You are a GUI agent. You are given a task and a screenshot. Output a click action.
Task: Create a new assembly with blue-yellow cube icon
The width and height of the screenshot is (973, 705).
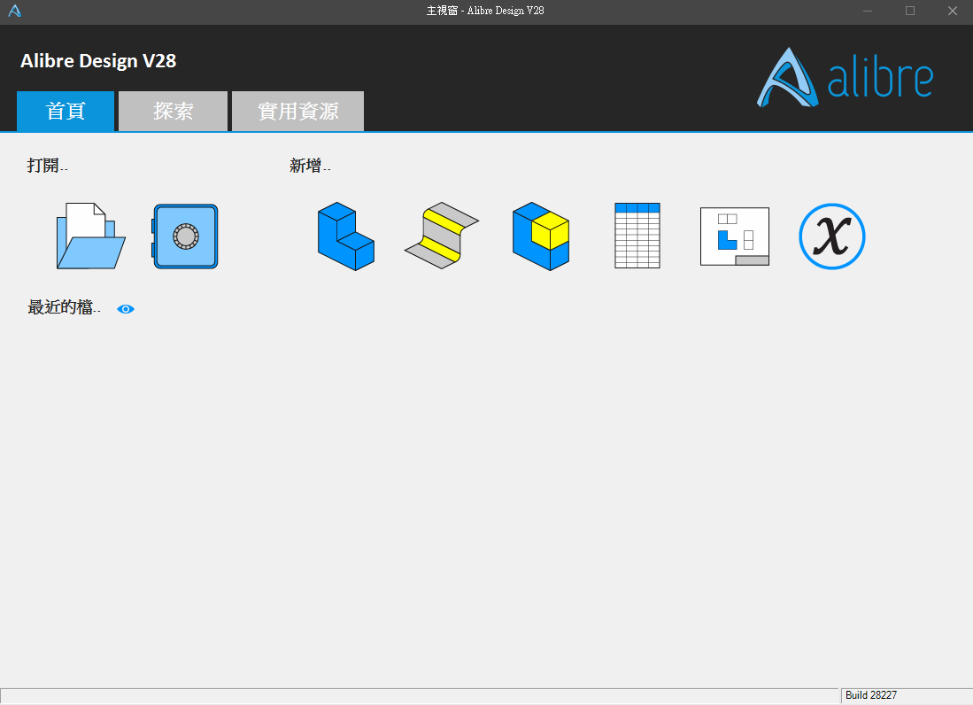(x=540, y=236)
